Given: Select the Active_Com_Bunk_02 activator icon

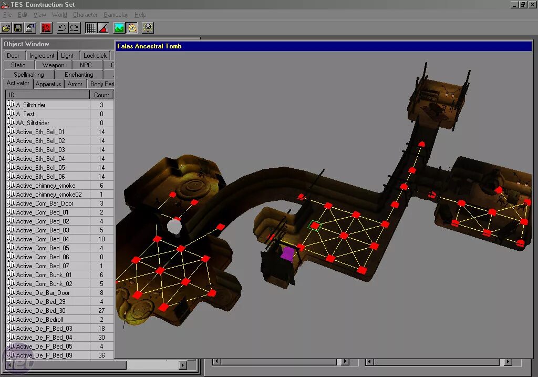Looking at the screenshot, I should tap(11, 283).
